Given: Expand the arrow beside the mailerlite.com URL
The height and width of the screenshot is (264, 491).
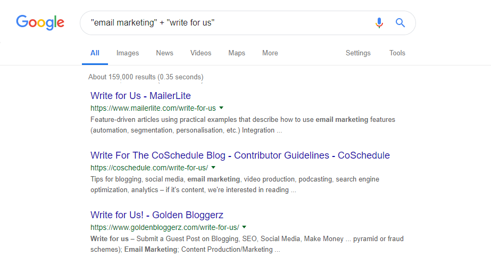Looking at the screenshot, I should tap(221, 108).
